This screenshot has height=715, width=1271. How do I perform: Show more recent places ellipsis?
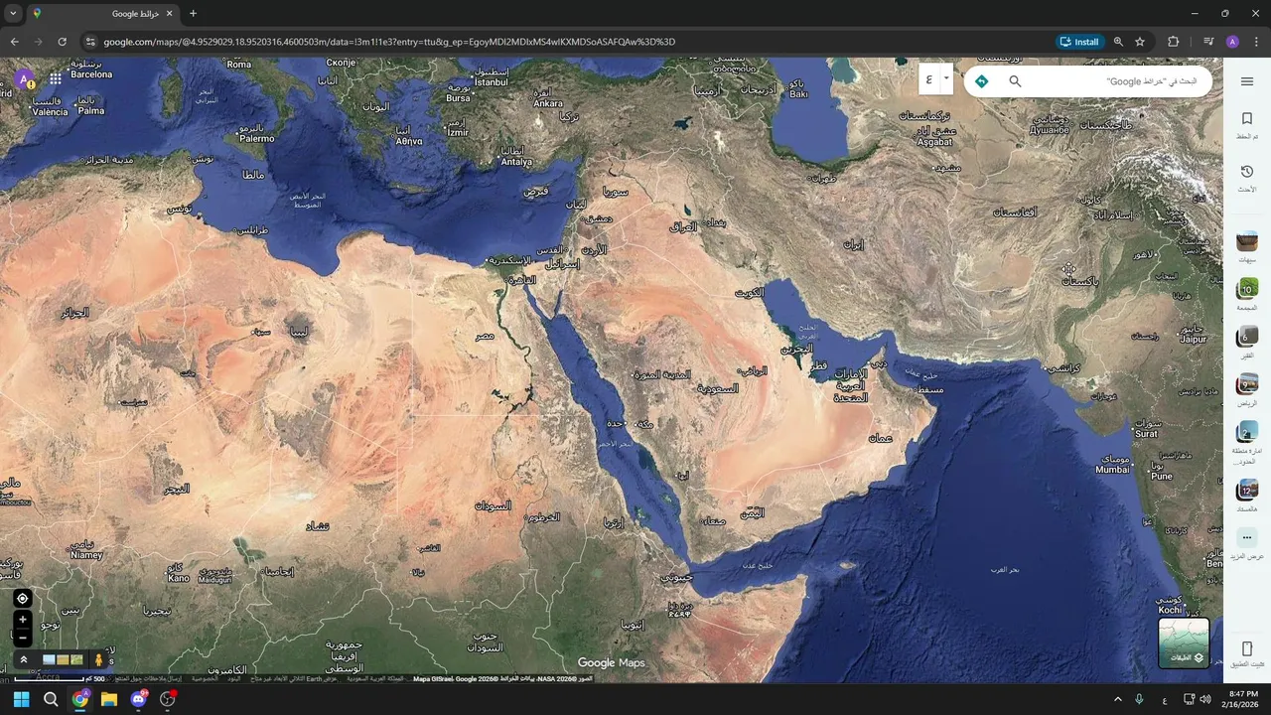tap(1247, 537)
